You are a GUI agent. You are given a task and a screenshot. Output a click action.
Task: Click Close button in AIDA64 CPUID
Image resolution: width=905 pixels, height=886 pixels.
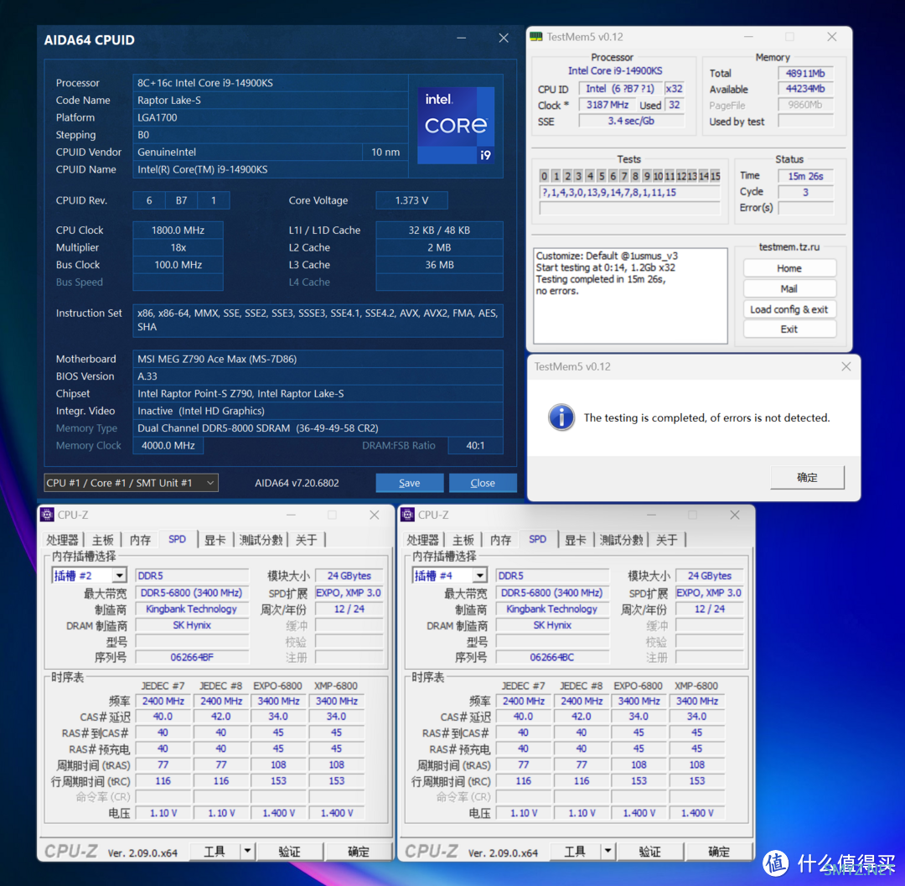point(483,483)
